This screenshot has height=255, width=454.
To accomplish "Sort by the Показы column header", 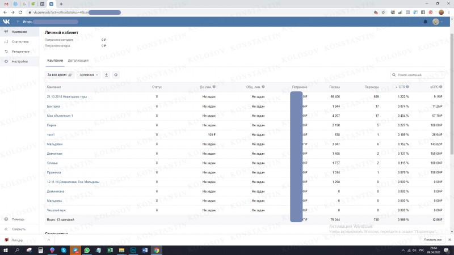I will click(x=334, y=87).
